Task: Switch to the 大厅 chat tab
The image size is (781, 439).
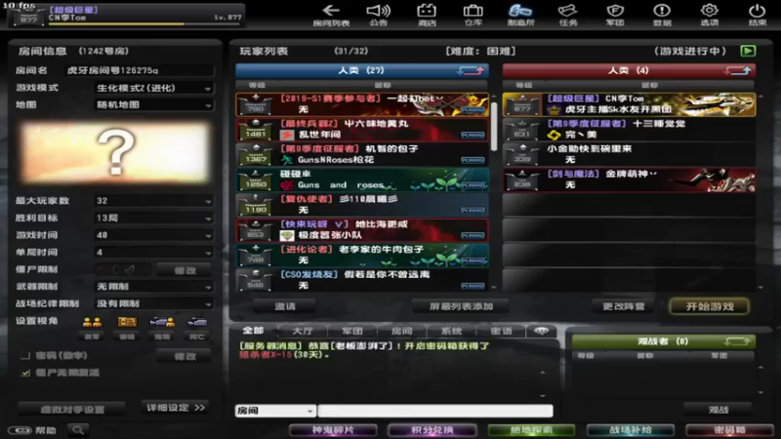Action: (303, 331)
